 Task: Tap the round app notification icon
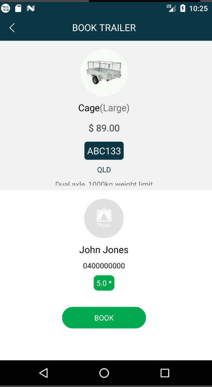5,8
